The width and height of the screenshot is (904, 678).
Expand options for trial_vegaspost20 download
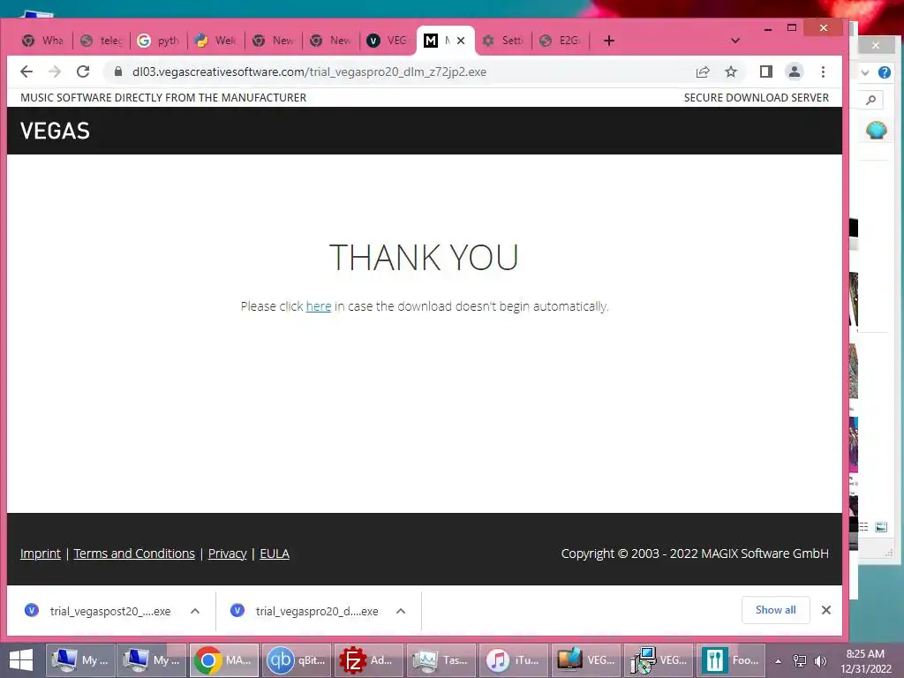[195, 611]
